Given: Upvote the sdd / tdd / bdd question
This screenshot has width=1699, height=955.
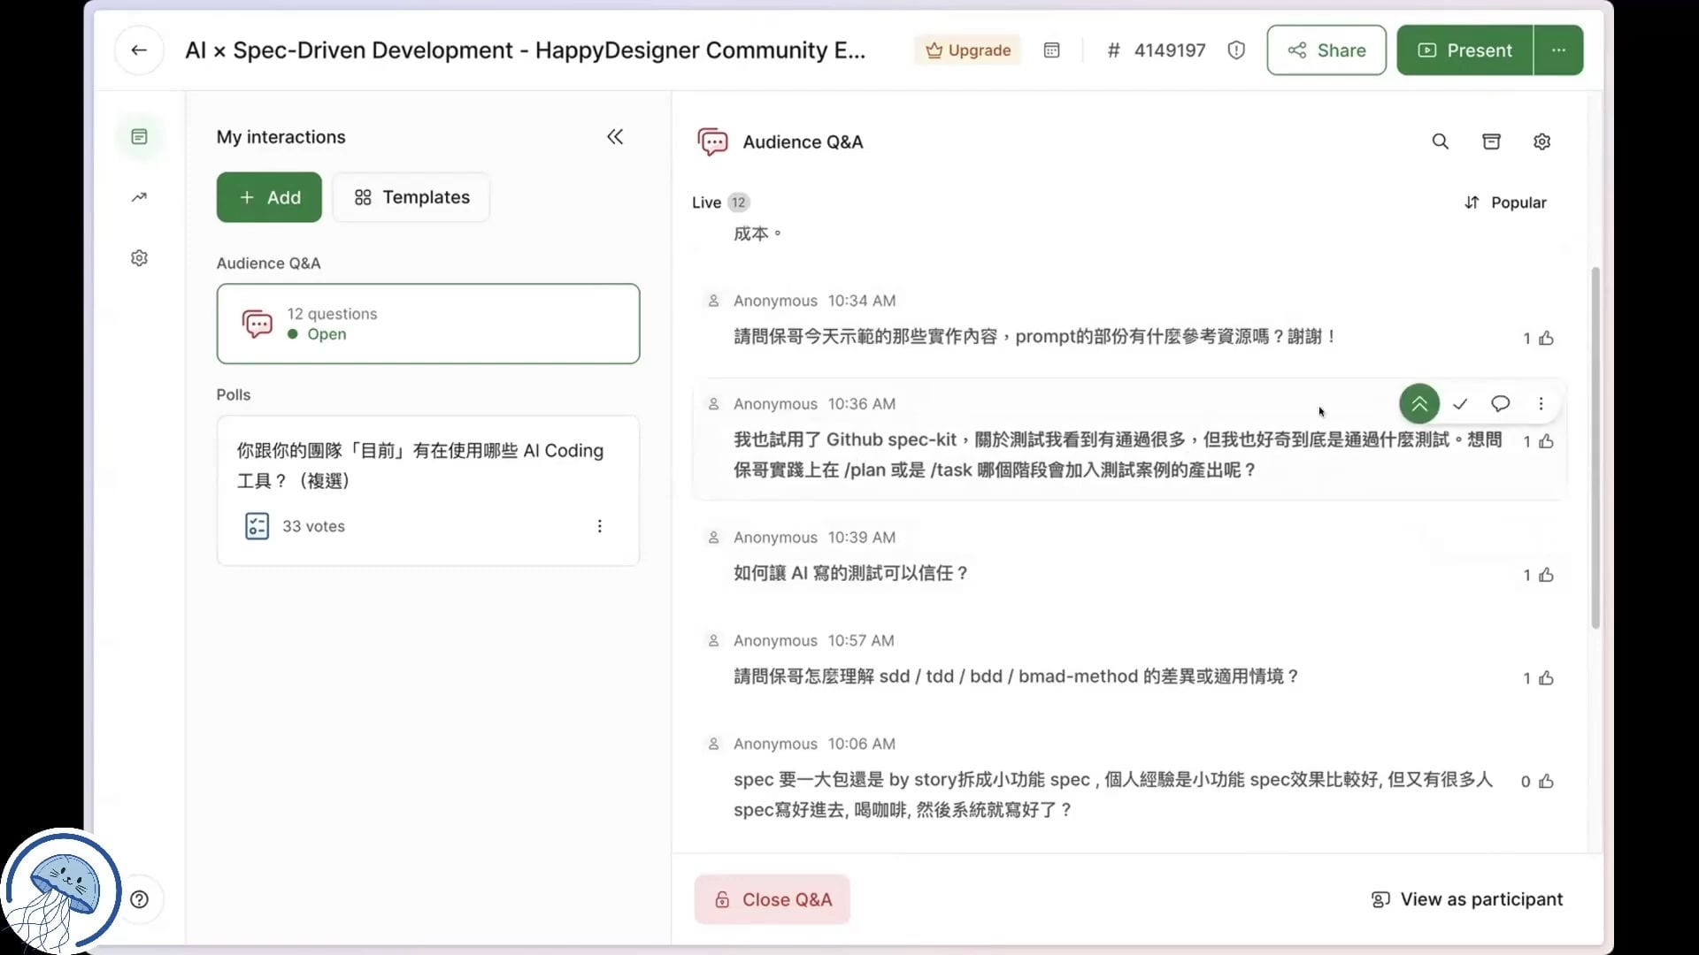Looking at the screenshot, I should tap(1546, 678).
